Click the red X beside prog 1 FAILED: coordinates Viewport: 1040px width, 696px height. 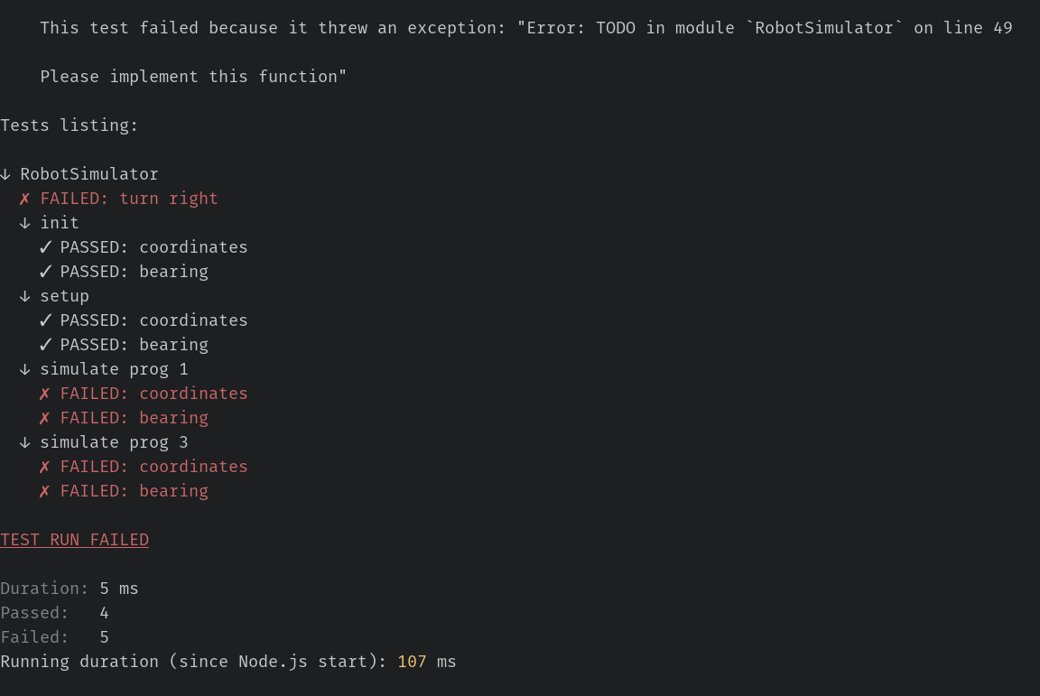[x=44, y=394]
